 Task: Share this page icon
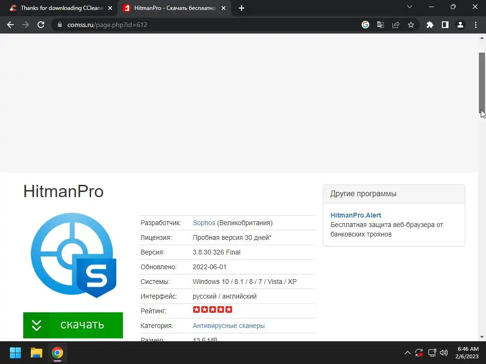[x=396, y=25]
